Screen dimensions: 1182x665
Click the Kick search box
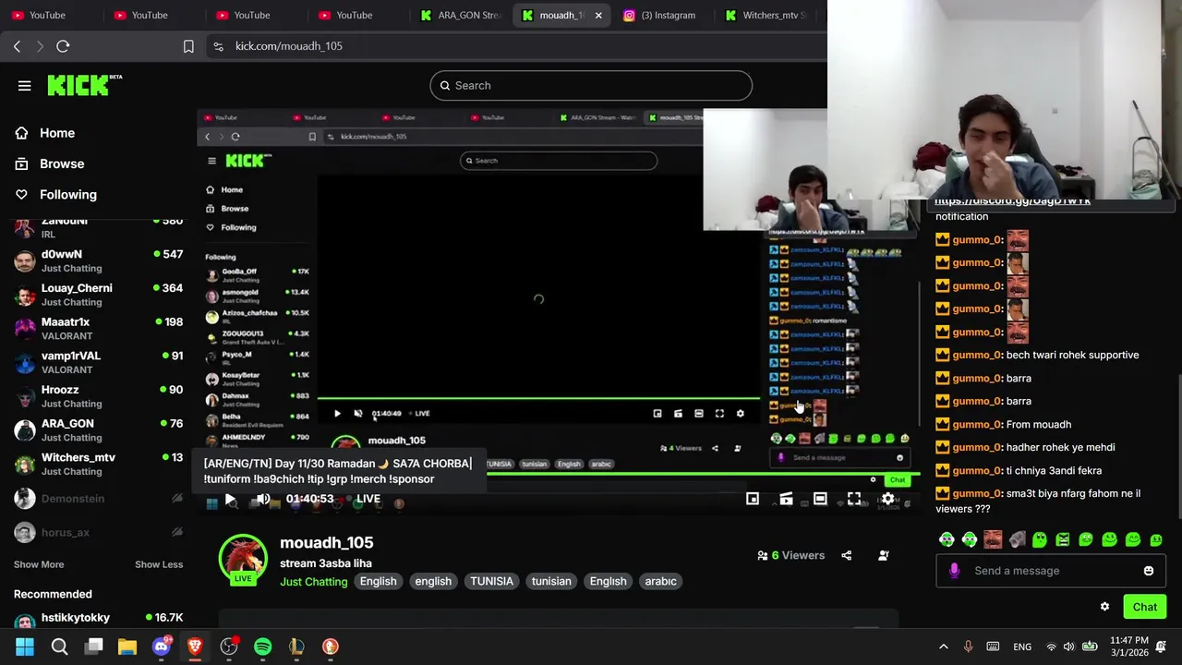pos(591,85)
